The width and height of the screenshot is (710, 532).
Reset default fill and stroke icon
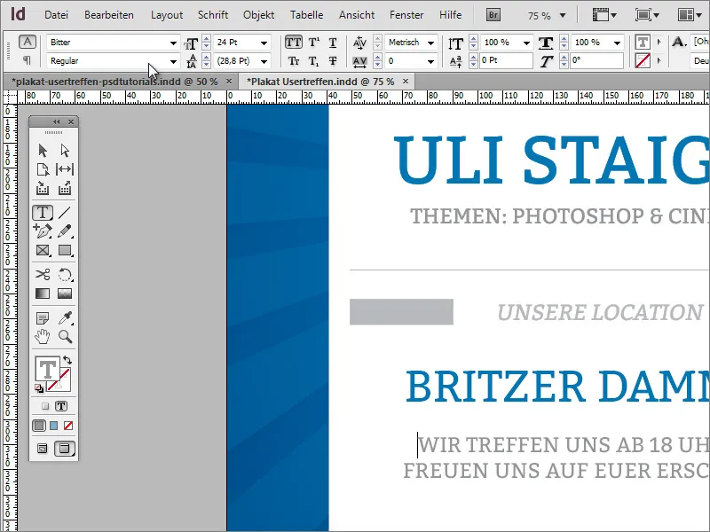pyautogui.click(x=39, y=388)
